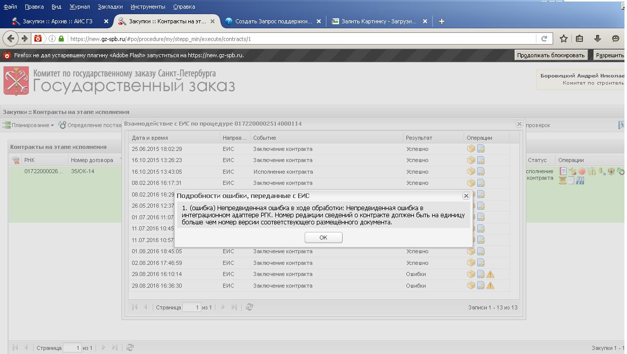Refresh the EIS interaction records list
Screen dimensions: 627x354
pos(249,307)
